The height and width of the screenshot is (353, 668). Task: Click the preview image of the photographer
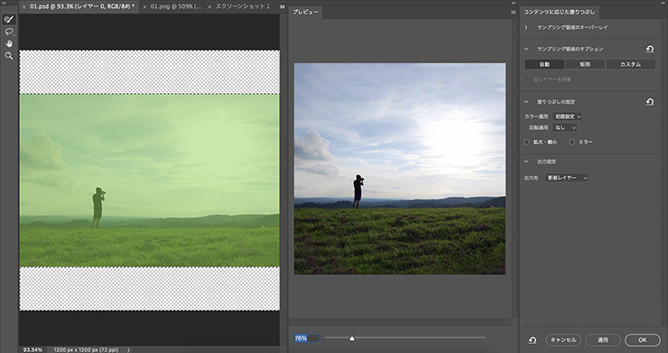[x=400, y=169]
